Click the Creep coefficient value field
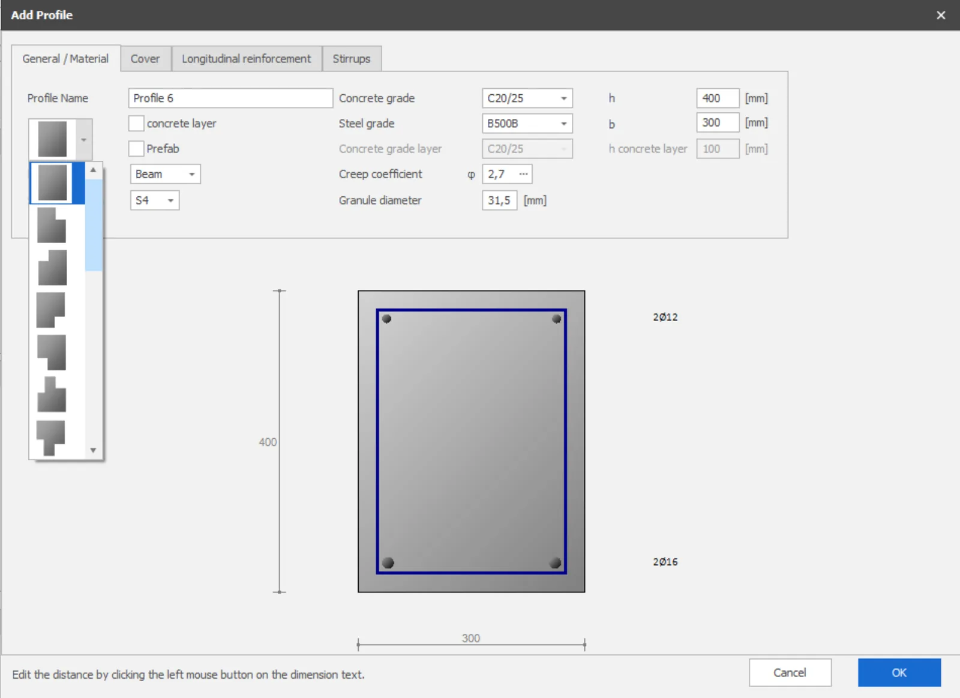 pyautogui.click(x=499, y=174)
